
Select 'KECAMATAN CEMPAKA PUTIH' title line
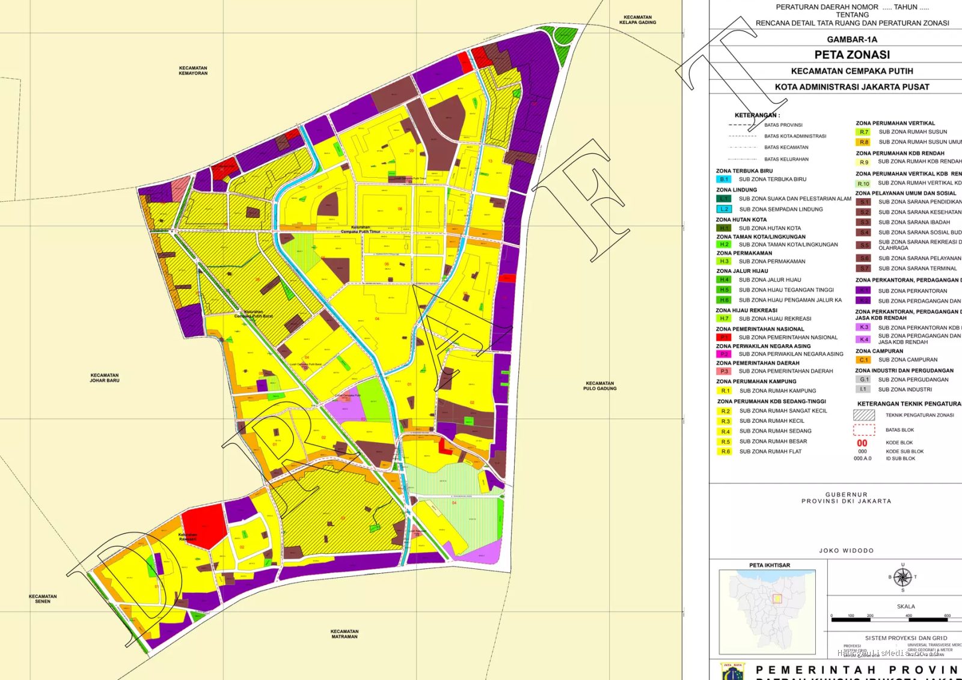pos(852,71)
